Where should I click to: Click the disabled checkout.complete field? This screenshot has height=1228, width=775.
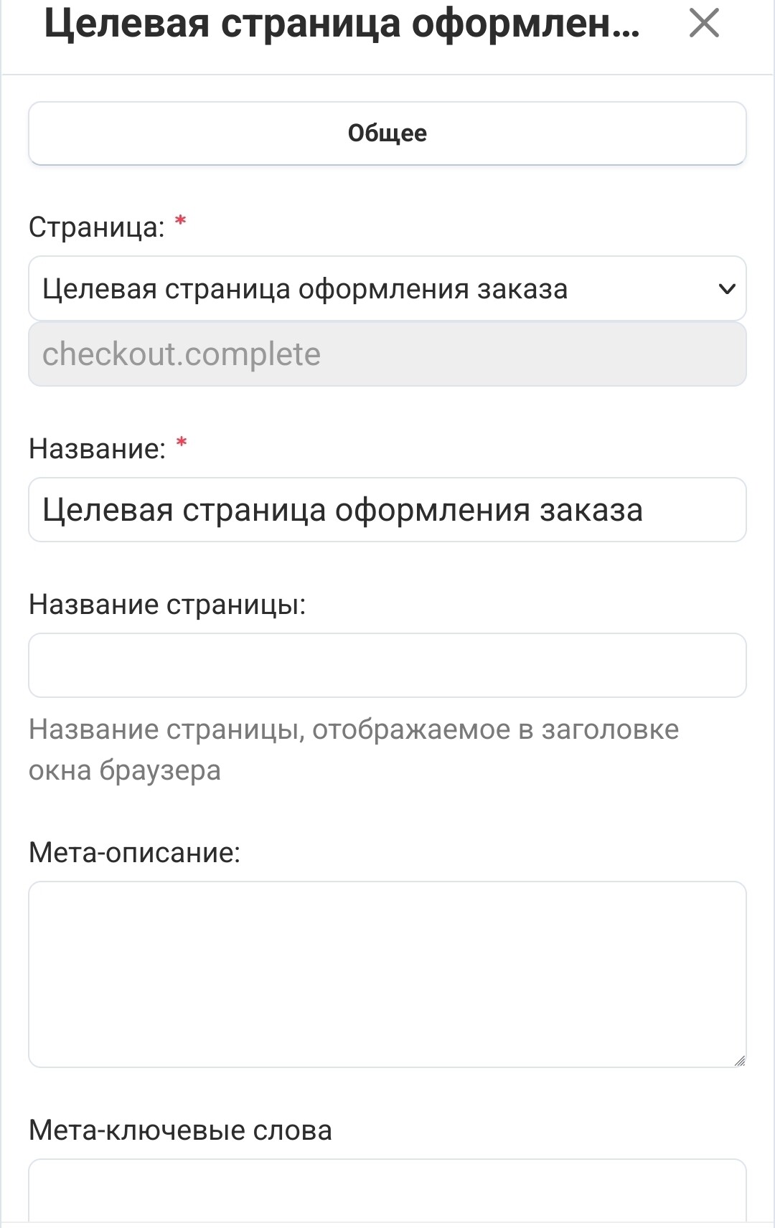click(x=387, y=354)
